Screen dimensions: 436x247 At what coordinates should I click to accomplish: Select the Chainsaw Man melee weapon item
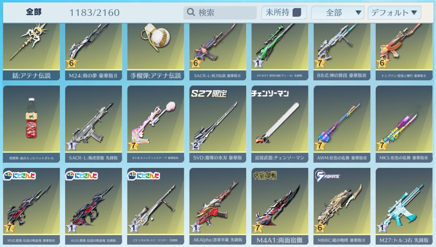280,124
